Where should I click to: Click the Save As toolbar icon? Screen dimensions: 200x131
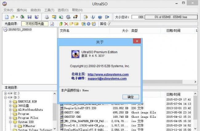pos(37,17)
